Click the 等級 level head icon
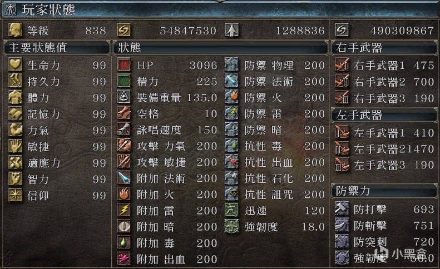This screenshot has width=440, height=269. pyautogui.click(x=15, y=30)
